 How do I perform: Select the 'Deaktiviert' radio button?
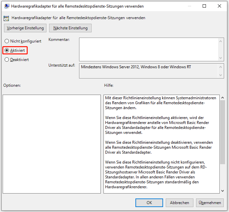point(7,60)
